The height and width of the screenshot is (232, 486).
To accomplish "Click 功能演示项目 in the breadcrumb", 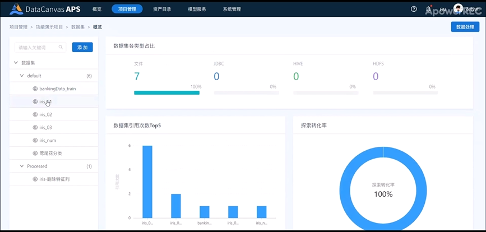I will point(49,27).
